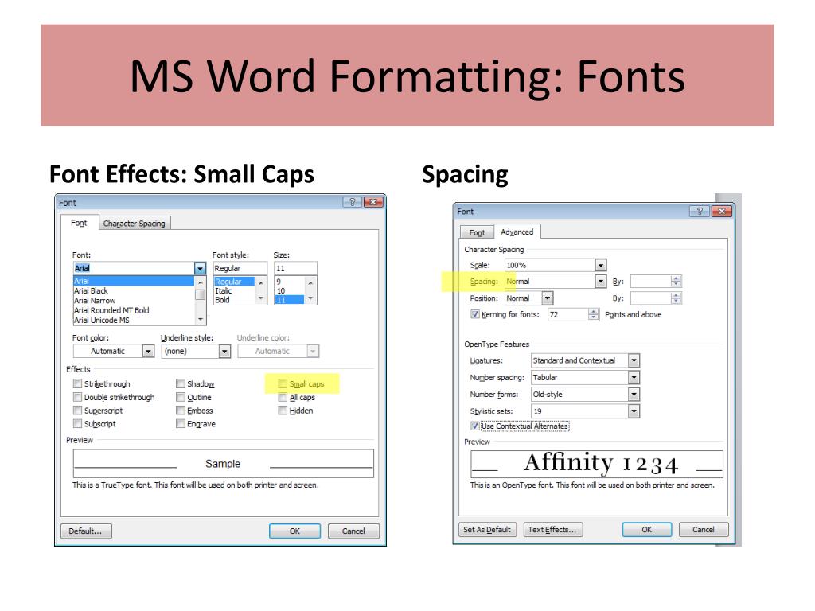The height and width of the screenshot is (611, 815).
Task: Open the Font name dropdown arrow
Action: [200, 268]
